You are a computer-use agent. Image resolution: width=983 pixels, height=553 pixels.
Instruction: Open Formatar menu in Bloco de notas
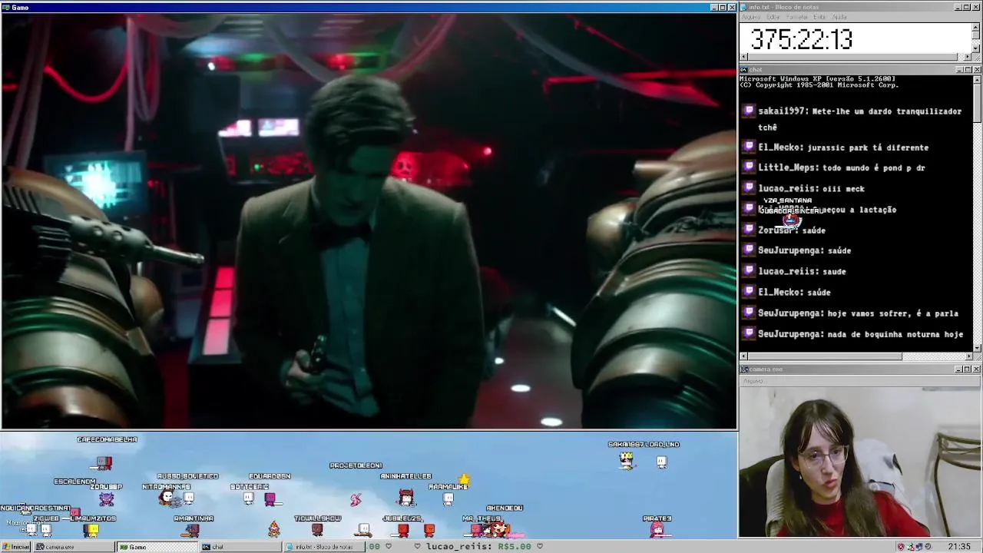(797, 17)
